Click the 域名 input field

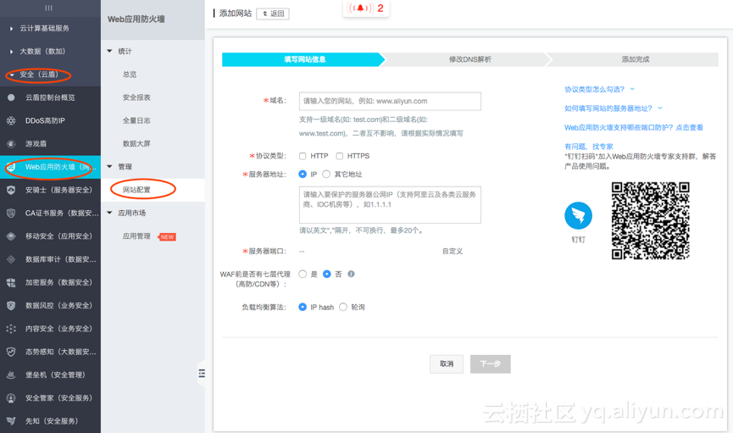pos(390,101)
